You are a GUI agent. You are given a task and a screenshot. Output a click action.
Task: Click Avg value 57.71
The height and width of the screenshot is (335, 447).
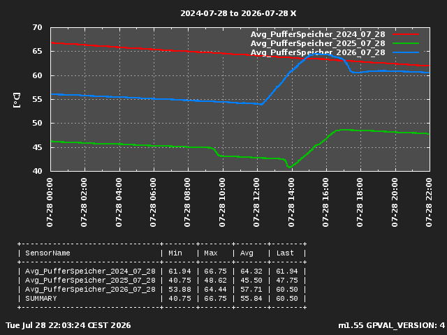251,290
